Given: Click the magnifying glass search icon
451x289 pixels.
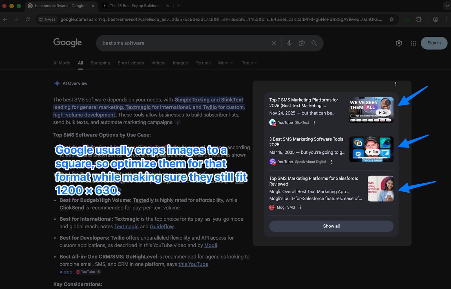Looking at the screenshot, I should tap(314, 43).
